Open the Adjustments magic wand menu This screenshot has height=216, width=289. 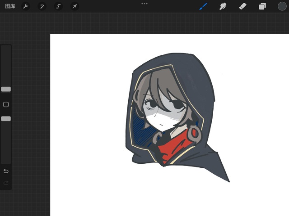click(42, 6)
